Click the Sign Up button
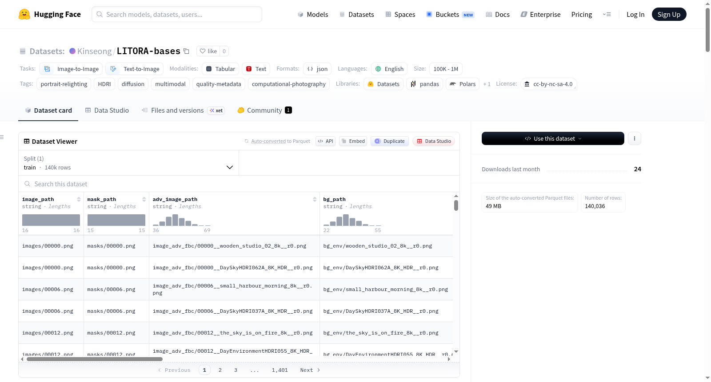The width and height of the screenshot is (711, 382). pyautogui.click(x=669, y=14)
